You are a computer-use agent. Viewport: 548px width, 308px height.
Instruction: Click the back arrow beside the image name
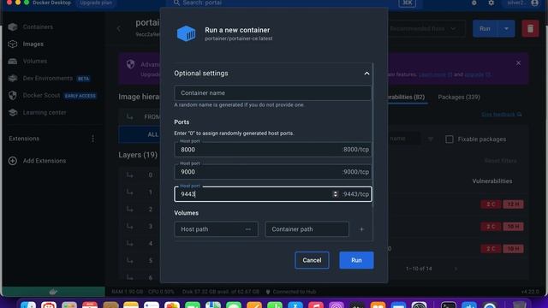coord(119,28)
